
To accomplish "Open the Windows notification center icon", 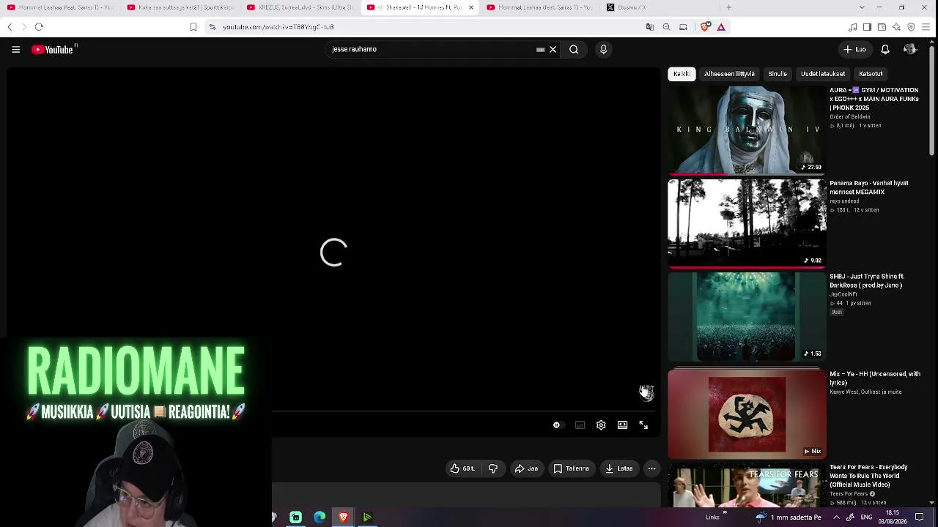I will point(920,517).
